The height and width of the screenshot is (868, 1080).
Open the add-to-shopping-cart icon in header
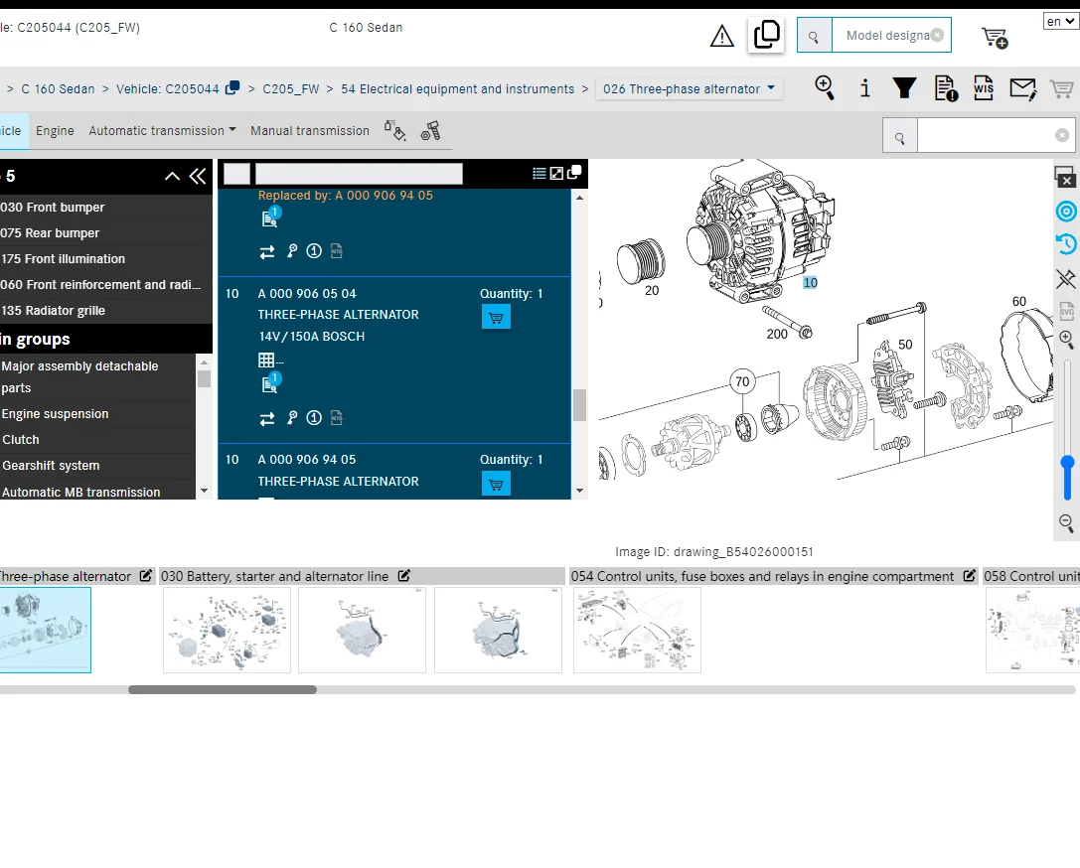coord(995,38)
